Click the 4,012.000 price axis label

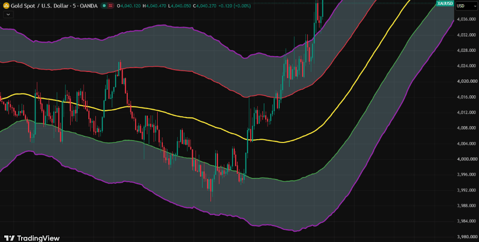(466, 113)
